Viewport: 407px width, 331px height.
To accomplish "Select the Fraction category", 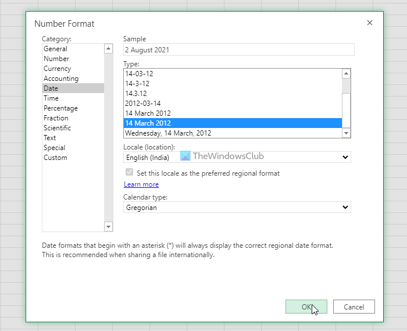I will coord(73,118).
